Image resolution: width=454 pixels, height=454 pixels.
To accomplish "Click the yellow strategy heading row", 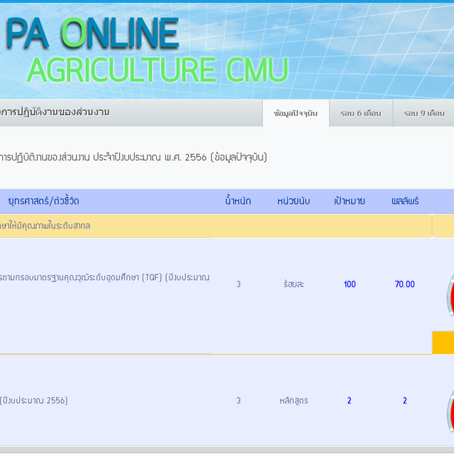I will point(216,226).
